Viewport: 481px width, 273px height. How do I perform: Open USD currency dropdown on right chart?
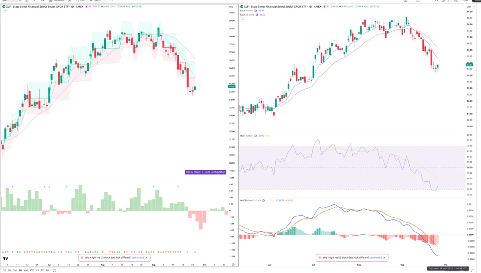[470, 7]
